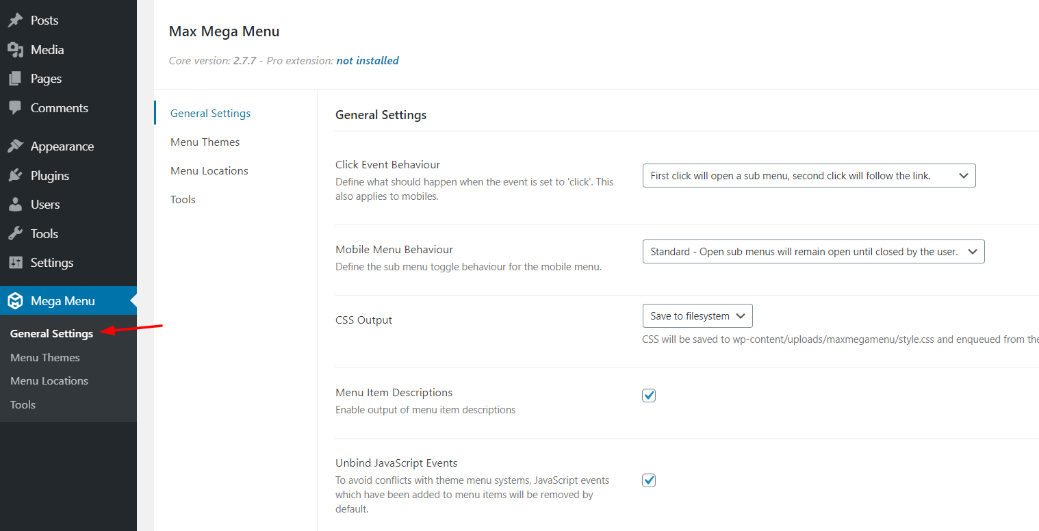The width and height of the screenshot is (1039, 531).
Task: Click the CSS saved to filesystem description
Action: [841, 339]
